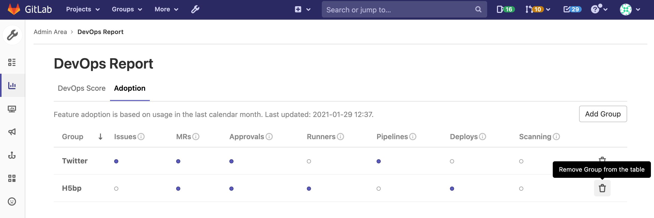Switch to the DevOps Score tab
The width and height of the screenshot is (654, 218).
[x=82, y=88]
